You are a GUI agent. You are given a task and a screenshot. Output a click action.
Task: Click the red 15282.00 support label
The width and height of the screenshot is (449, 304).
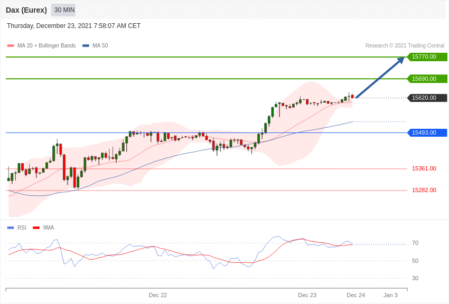tap(424, 190)
